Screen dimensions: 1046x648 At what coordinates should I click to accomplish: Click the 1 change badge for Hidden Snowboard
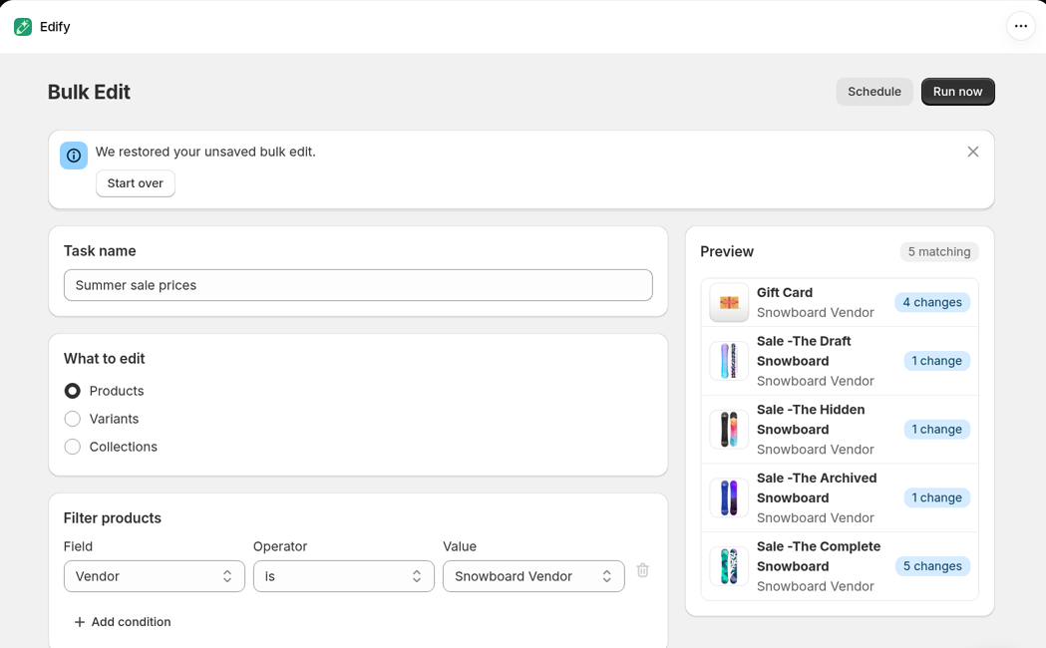tap(936, 430)
